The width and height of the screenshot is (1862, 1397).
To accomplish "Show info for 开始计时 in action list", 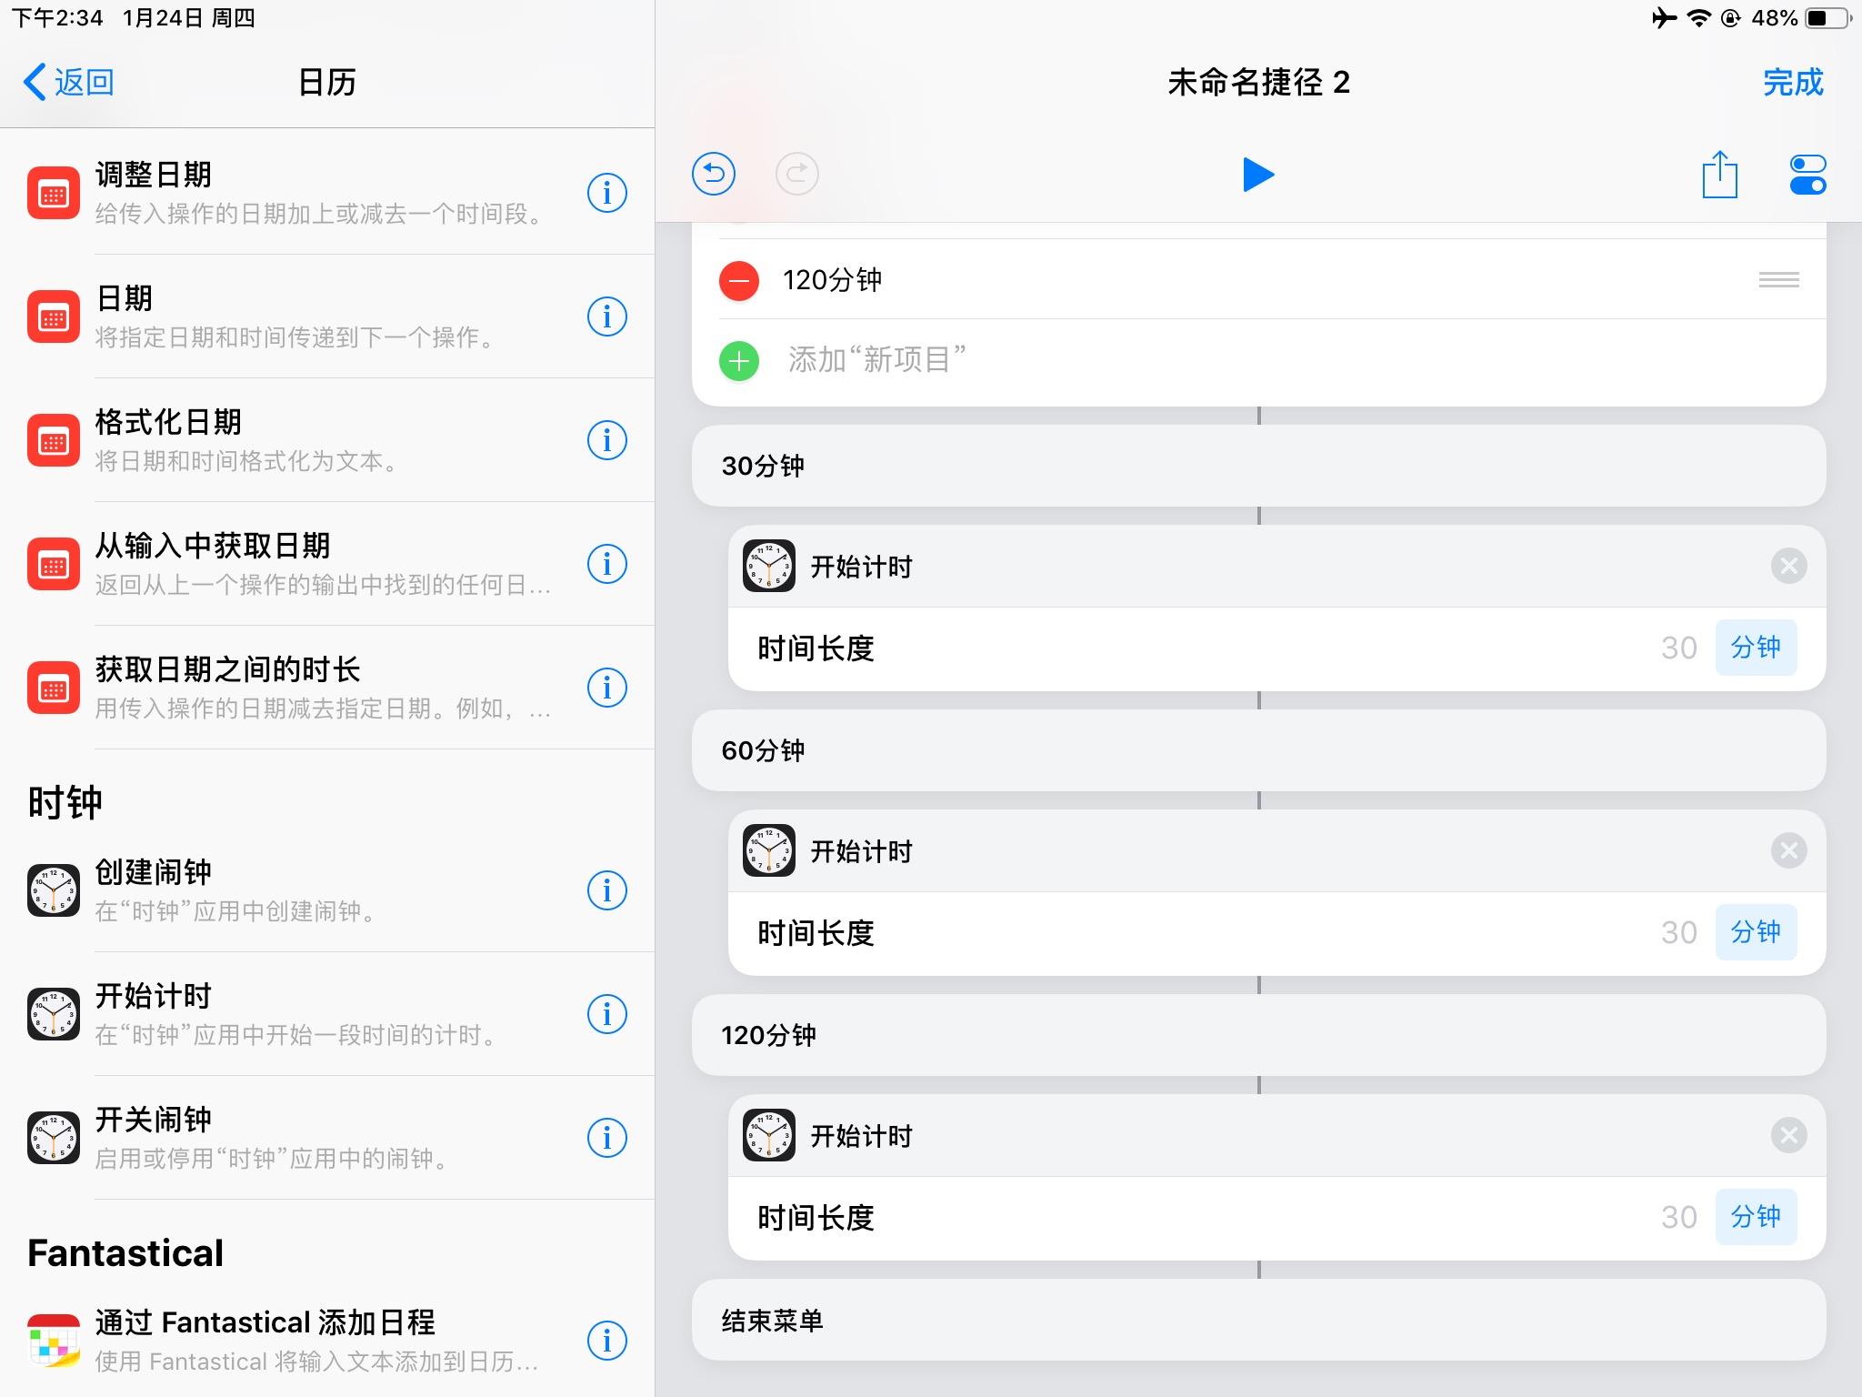I will pos(606,1014).
